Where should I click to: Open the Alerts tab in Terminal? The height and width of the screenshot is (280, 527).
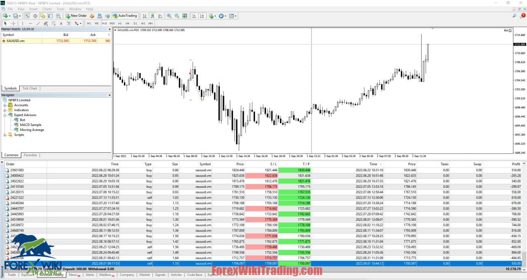[x=90, y=275]
